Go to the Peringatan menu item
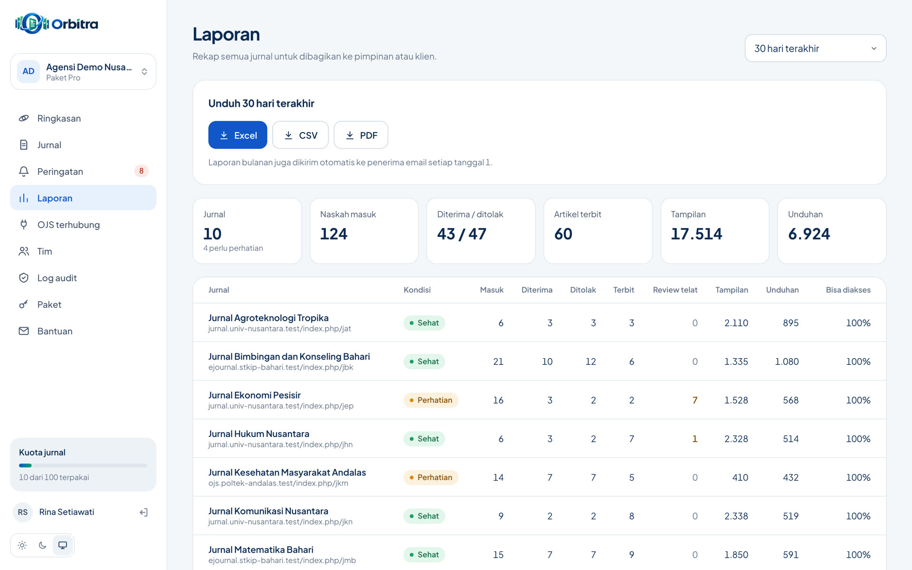This screenshot has height=570, width=912. [x=83, y=171]
